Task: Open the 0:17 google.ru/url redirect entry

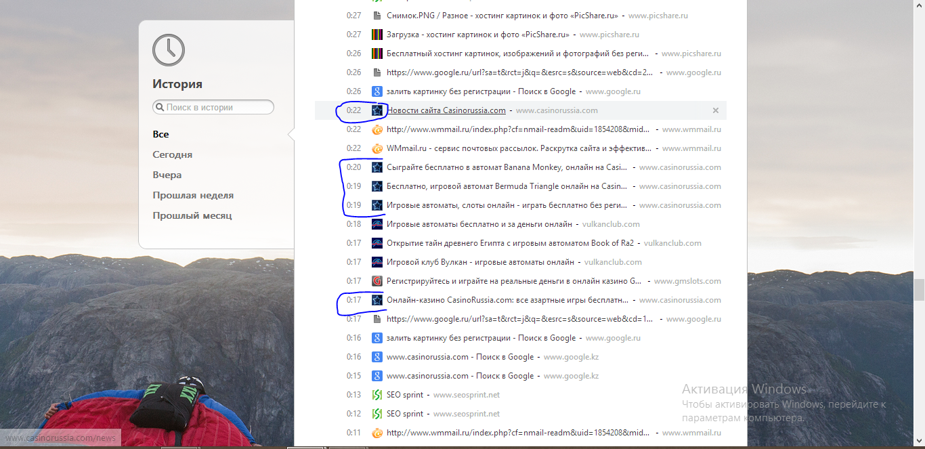Action: (520, 319)
